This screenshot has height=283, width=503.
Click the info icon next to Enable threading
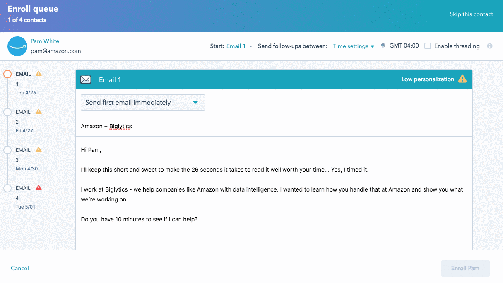[x=490, y=46]
